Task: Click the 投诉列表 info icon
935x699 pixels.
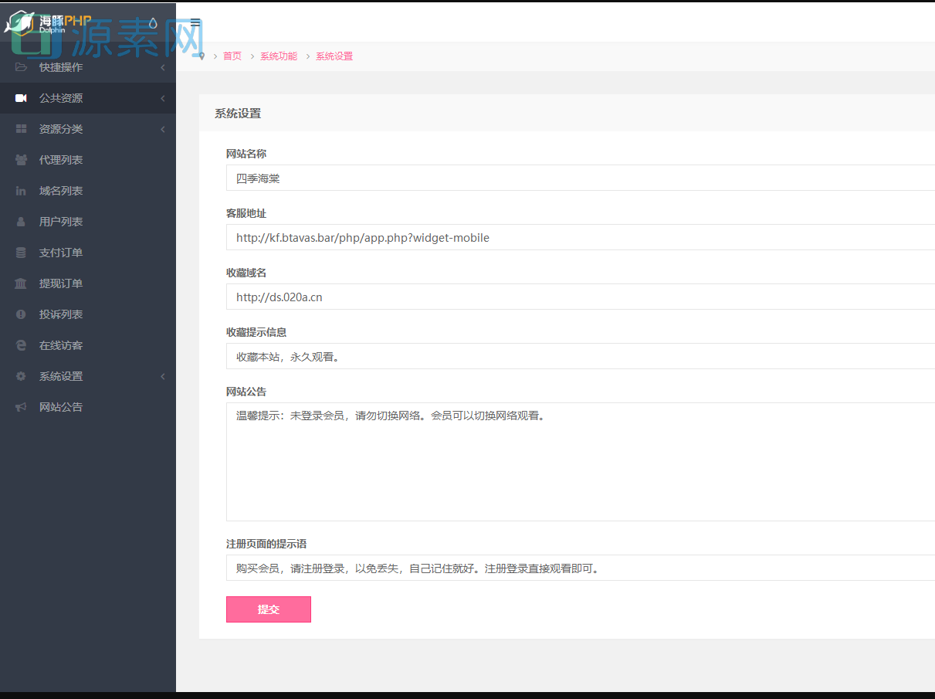Action: click(x=21, y=314)
